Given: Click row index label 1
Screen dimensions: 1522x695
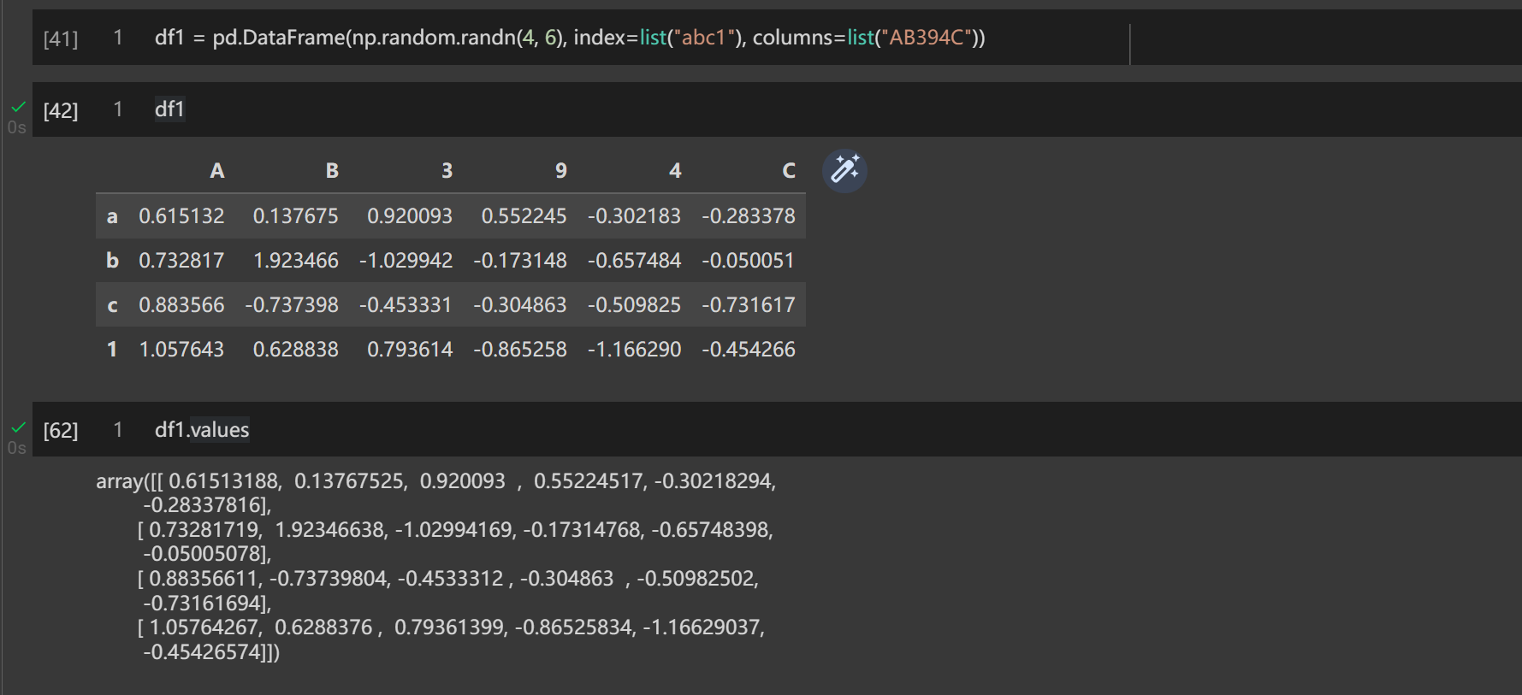Looking at the screenshot, I should [112, 350].
